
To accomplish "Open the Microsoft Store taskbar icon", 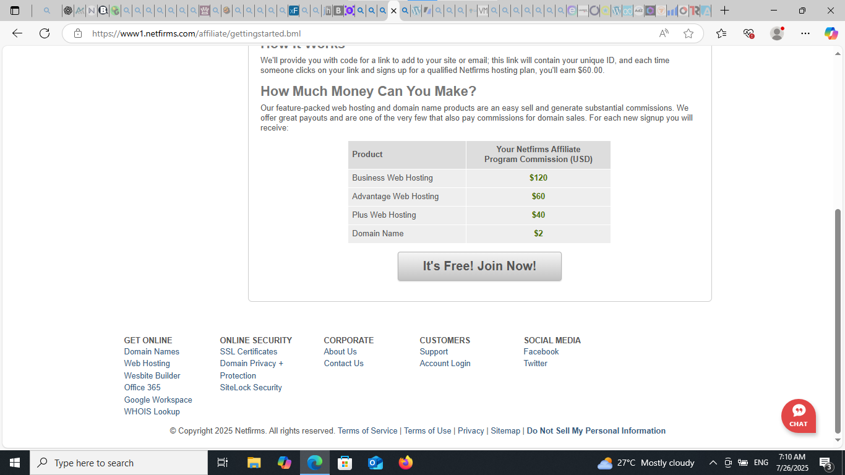I will coord(345,463).
